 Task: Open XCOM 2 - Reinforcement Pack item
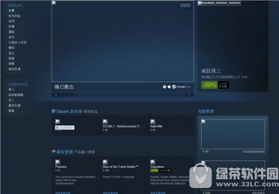(x=122, y=126)
